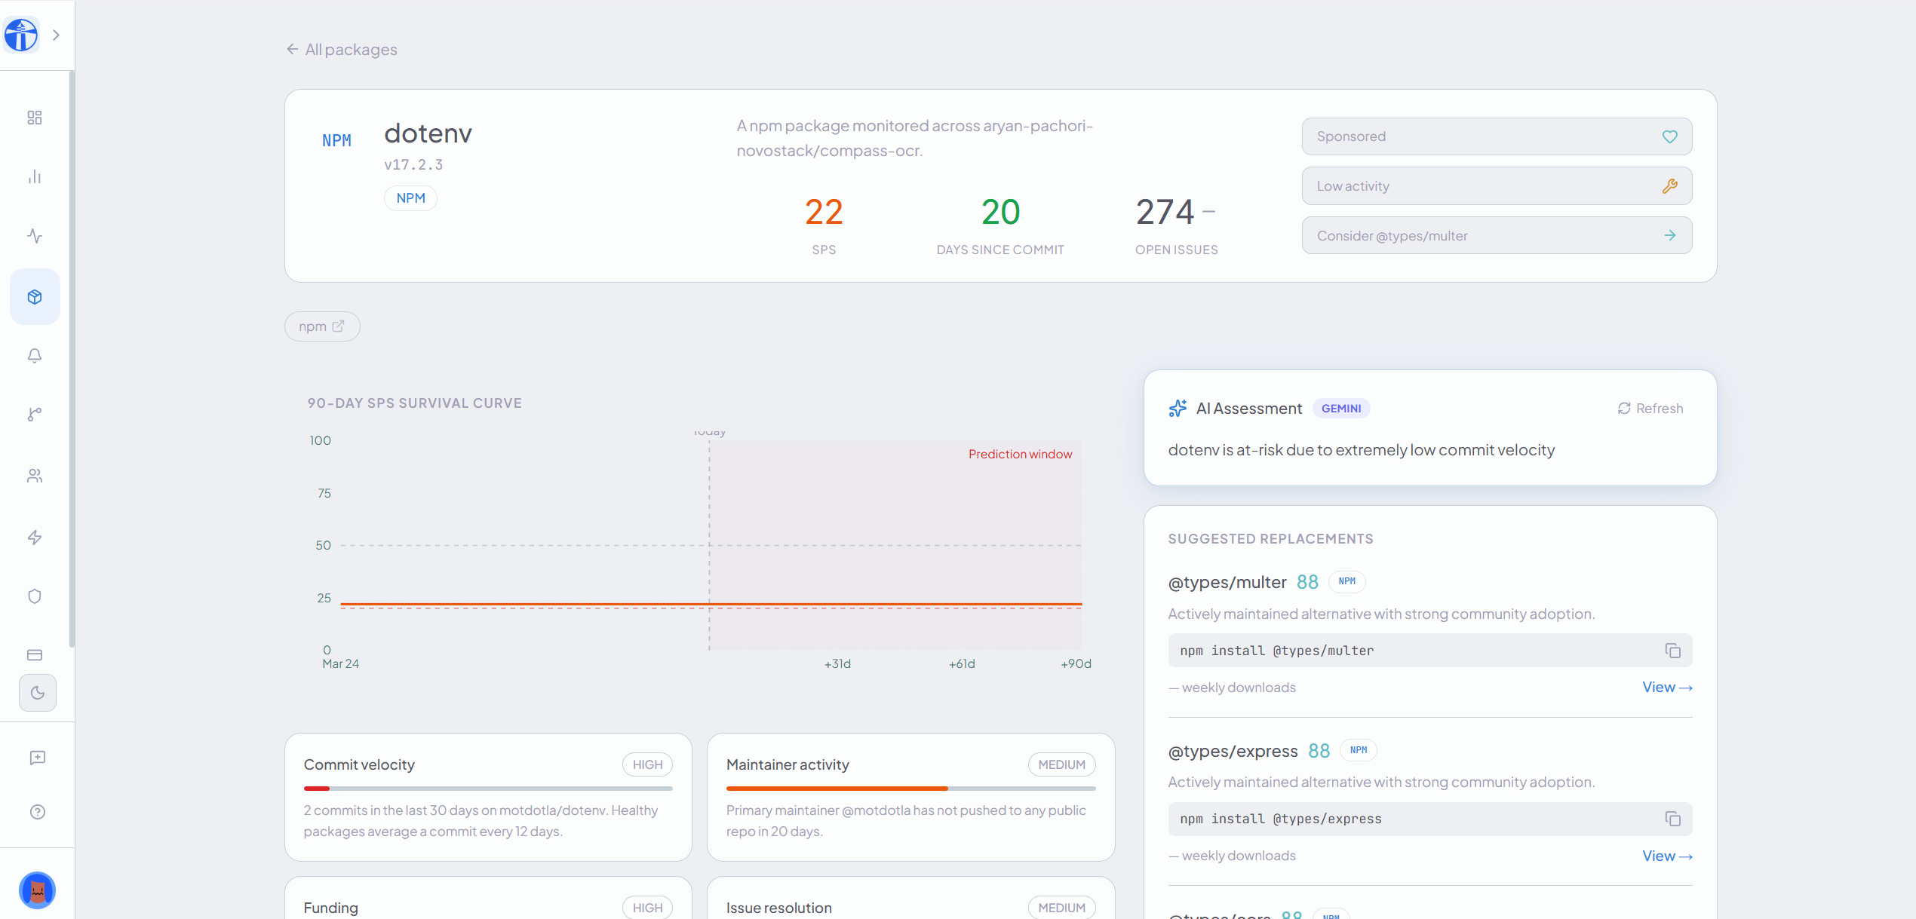Open the git branch icon in the sidebar

point(35,415)
